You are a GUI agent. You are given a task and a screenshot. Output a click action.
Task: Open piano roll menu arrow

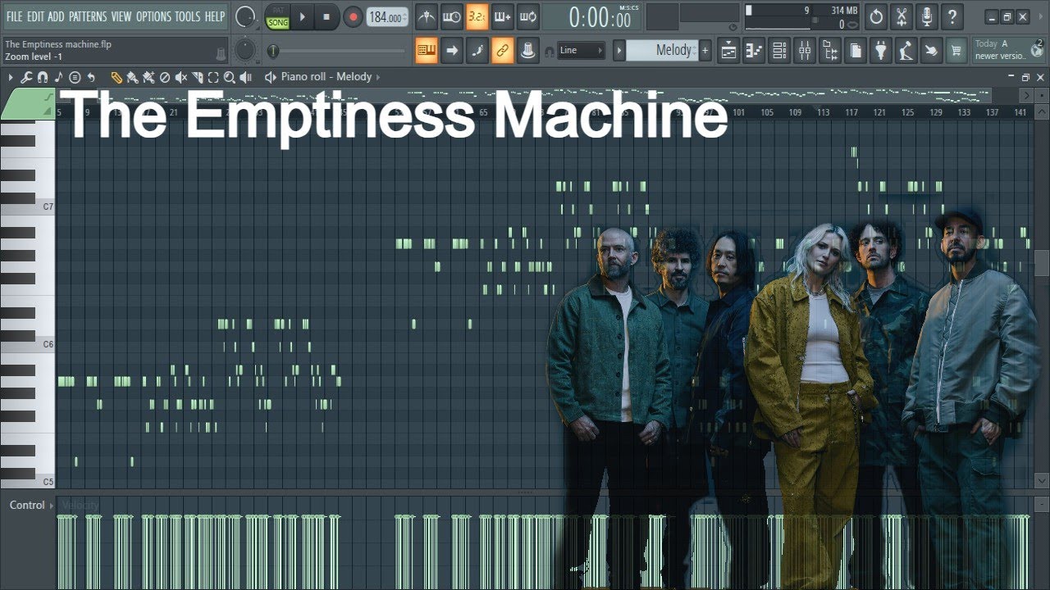click(11, 77)
